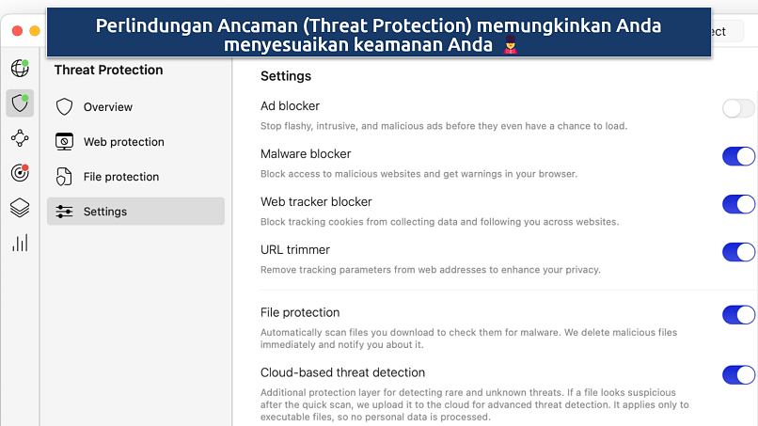The width and height of the screenshot is (758, 426).
Task: Select the Threat Protection shield rail icon
Action: (x=19, y=103)
